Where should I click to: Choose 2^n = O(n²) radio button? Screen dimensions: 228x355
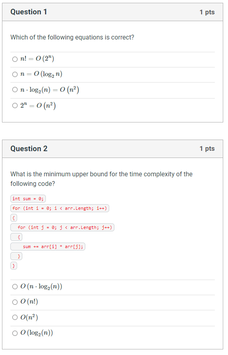(x=15, y=106)
